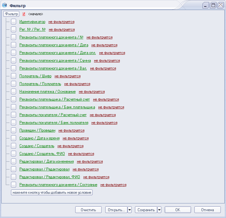Click не фильтруется next to Банк получателя
226x218 pixels.
[x=104, y=123]
